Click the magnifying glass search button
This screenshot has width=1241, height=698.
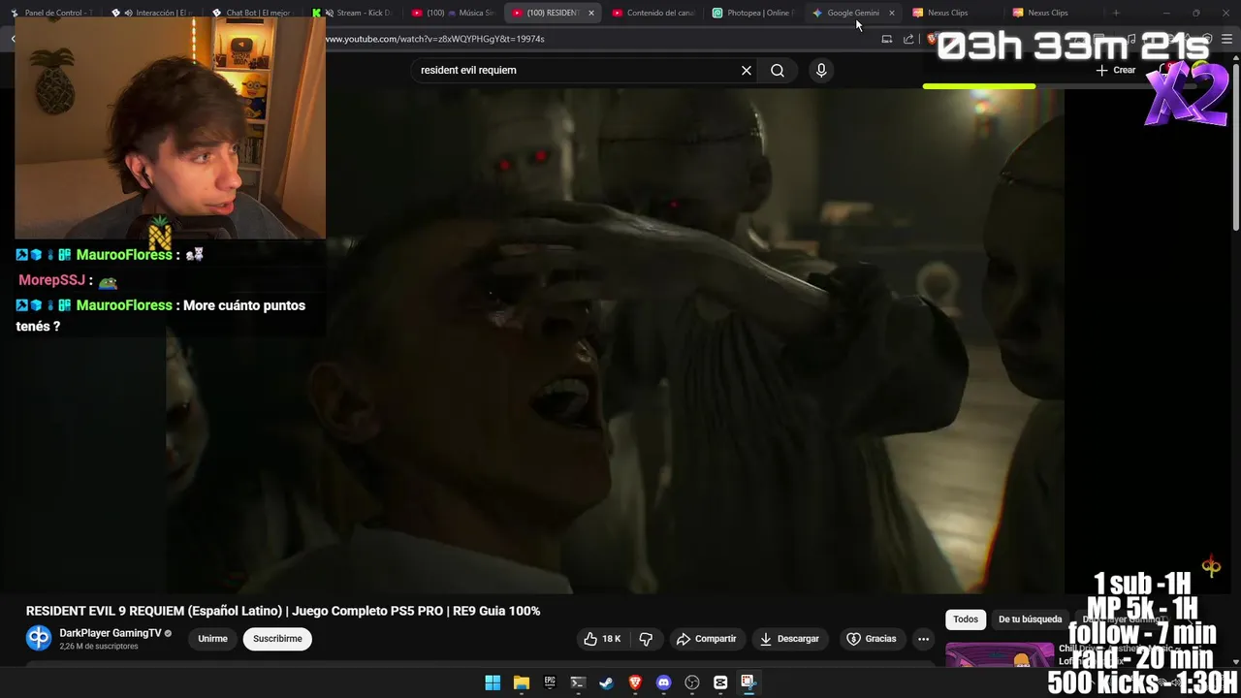(778, 70)
